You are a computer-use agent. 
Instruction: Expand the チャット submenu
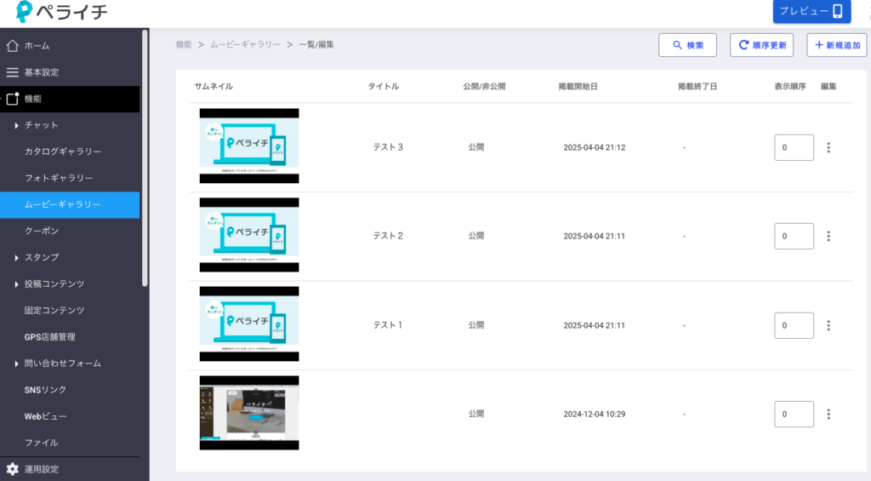(16, 126)
